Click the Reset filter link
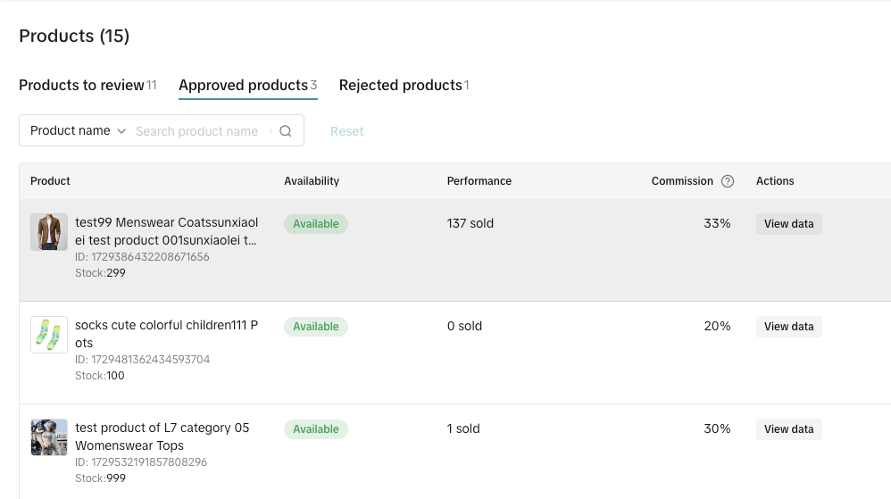Screen dimensions: 891x499 (x=346, y=131)
